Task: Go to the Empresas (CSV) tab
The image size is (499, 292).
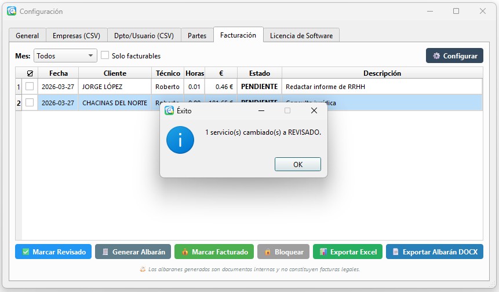Action: [76, 36]
